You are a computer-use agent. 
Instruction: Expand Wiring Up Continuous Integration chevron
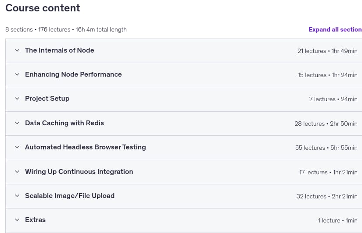point(17,172)
